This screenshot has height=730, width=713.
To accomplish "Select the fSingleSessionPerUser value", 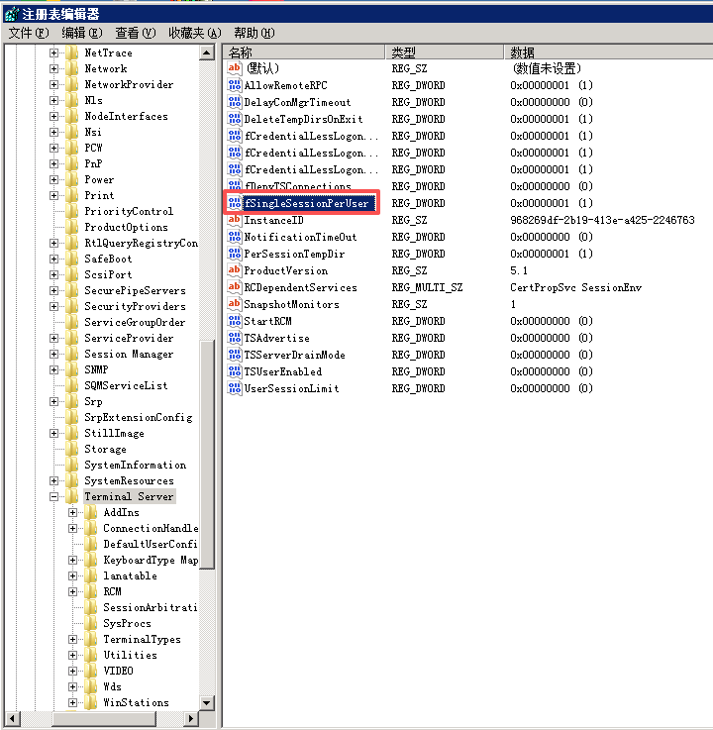I will coord(306,203).
